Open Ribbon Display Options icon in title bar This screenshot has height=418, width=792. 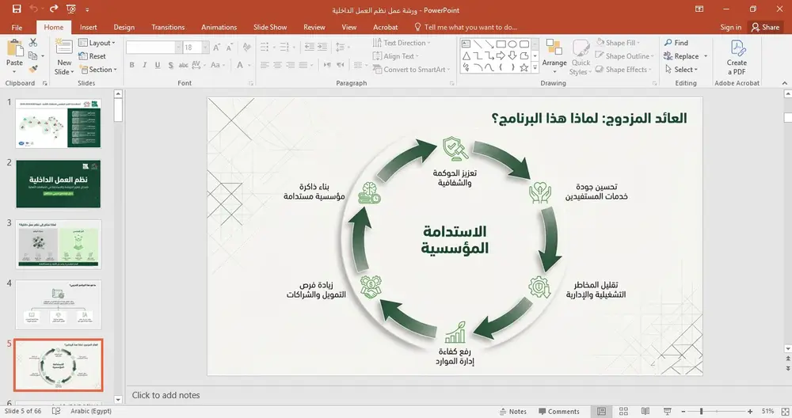point(699,9)
